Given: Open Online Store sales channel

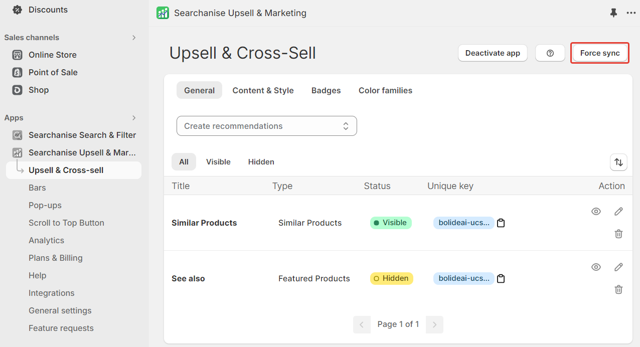Looking at the screenshot, I should pyautogui.click(x=53, y=55).
